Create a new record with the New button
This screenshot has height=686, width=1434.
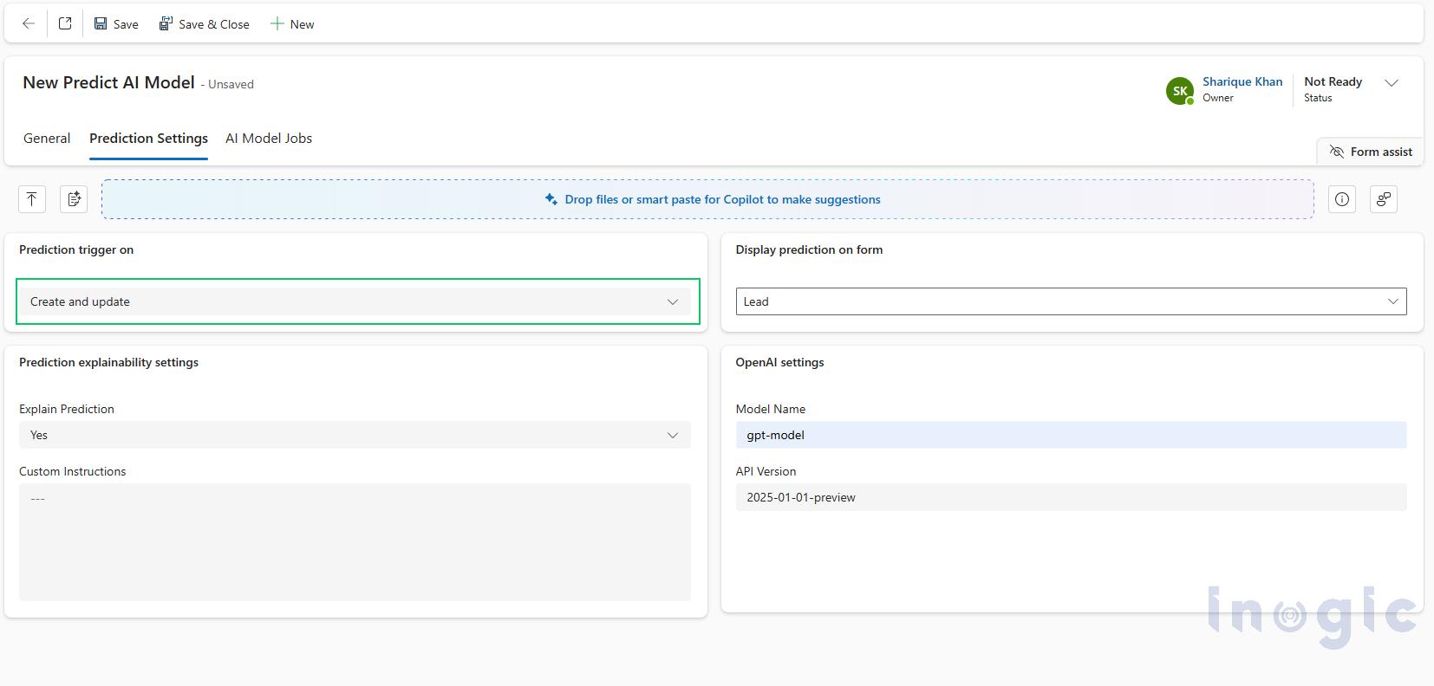coord(292,24)
